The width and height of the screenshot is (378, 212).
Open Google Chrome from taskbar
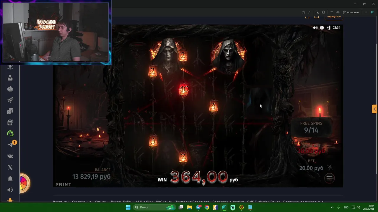(207, 207)
